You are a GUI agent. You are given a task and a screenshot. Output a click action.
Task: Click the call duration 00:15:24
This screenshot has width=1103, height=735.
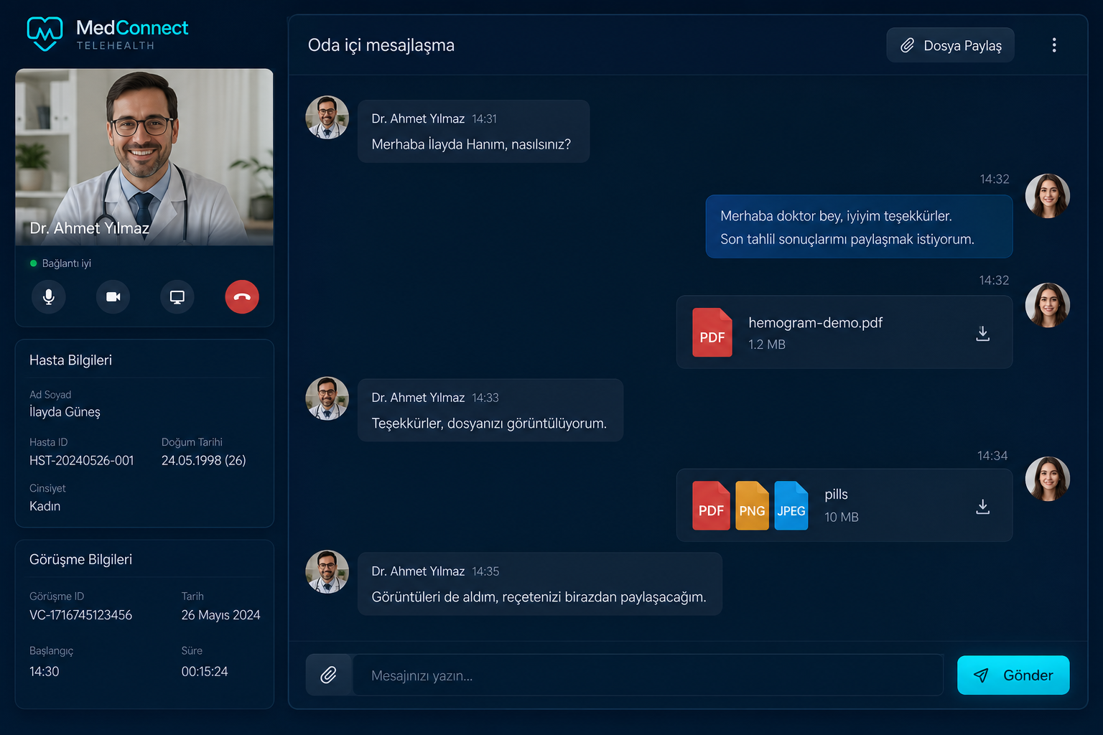click(x=205, y=672)
